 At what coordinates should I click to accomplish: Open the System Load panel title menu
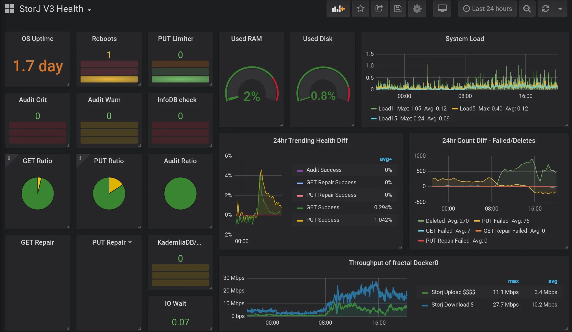464,39
